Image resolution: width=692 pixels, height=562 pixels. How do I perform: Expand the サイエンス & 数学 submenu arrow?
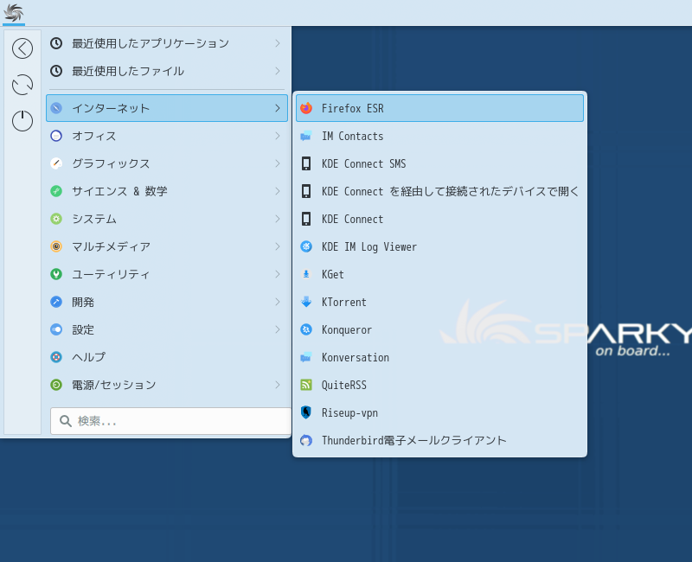pos(278,191)
